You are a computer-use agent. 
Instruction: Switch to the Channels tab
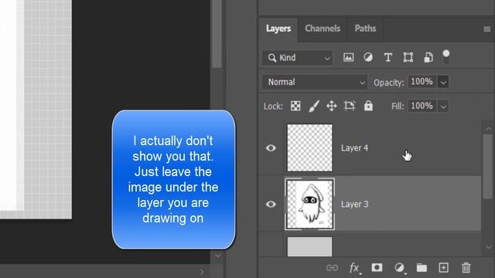[x=323, y=29]
